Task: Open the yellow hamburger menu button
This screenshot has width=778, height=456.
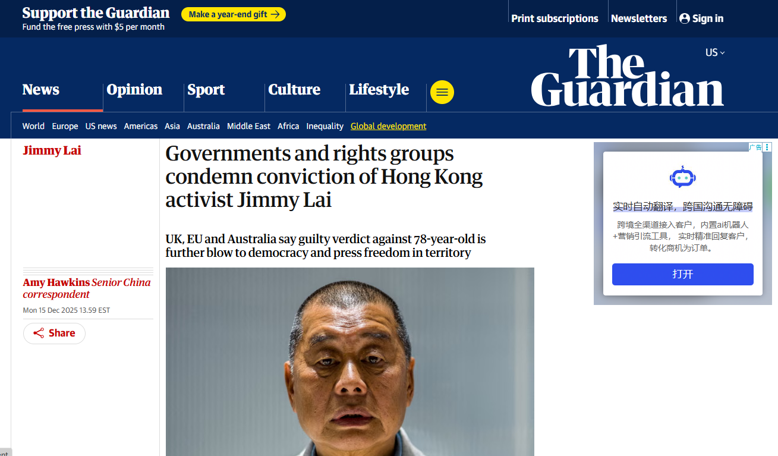Action: [442, 92]
